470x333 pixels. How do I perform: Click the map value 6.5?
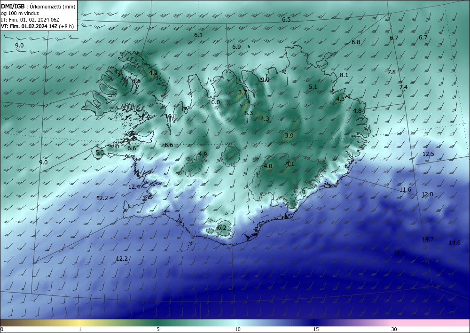click(x=286, y=19)
